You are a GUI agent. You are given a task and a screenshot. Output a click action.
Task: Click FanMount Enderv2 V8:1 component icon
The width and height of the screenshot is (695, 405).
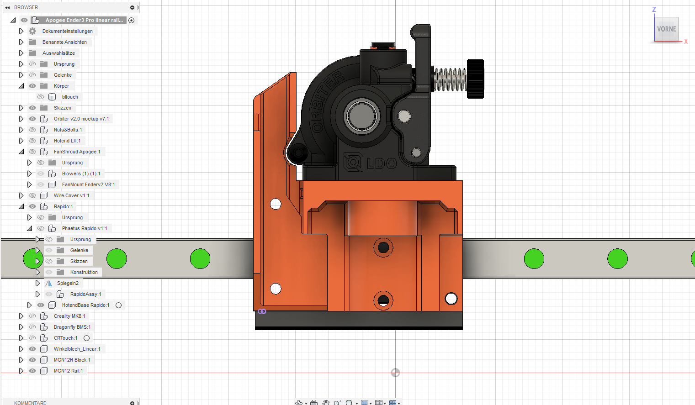[52, 184]
